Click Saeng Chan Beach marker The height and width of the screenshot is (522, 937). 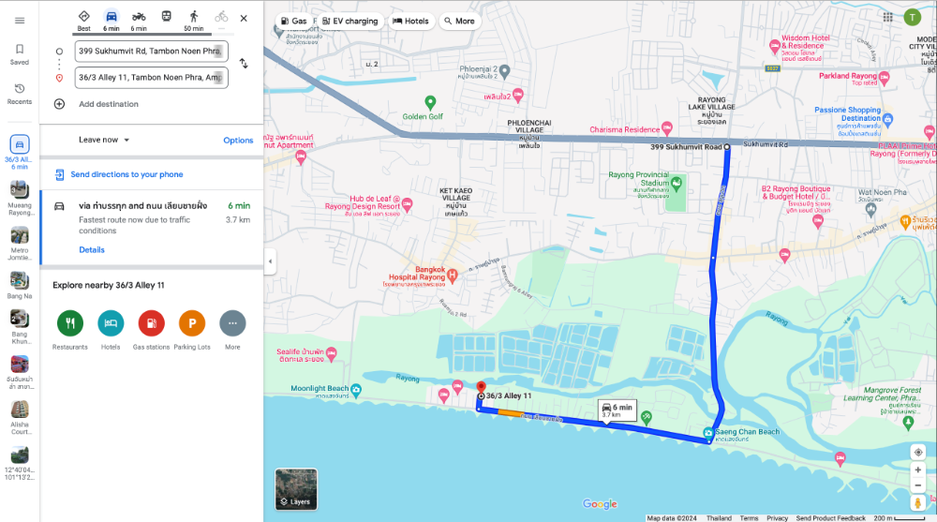click(x=708, y=432)
